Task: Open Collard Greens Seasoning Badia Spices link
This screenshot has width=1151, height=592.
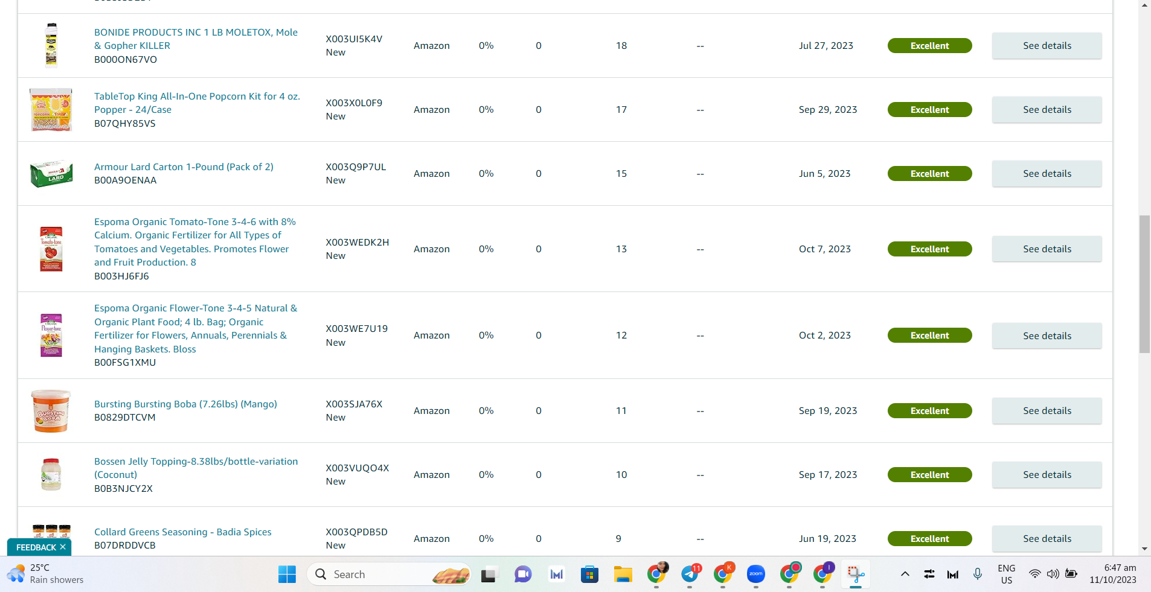Action: pyautogui.click(x=183, y=532)
